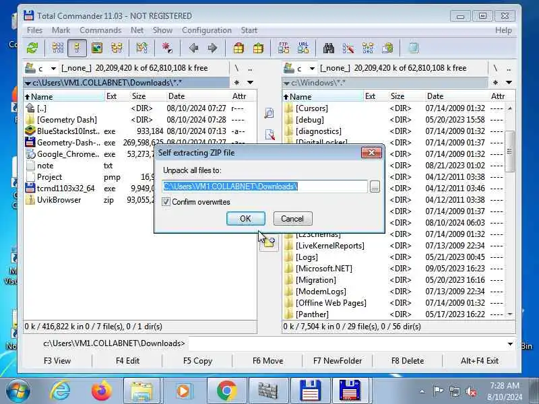Click F5 Copy button
This screenshot has height=404, width=539.
197,361
